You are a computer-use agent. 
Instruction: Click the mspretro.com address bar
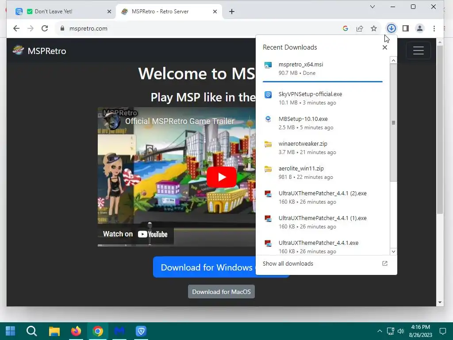pyautogui.click(x=196, y=28)
